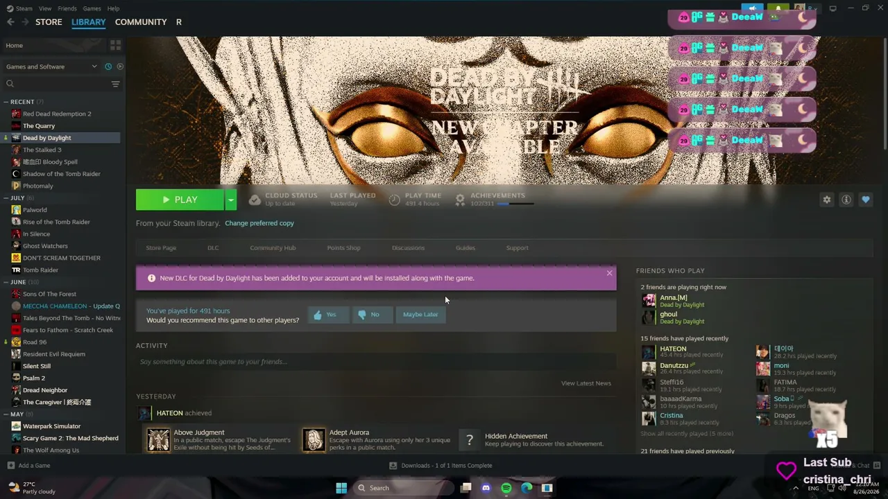Open Windows Start menu

coord(341,488)
